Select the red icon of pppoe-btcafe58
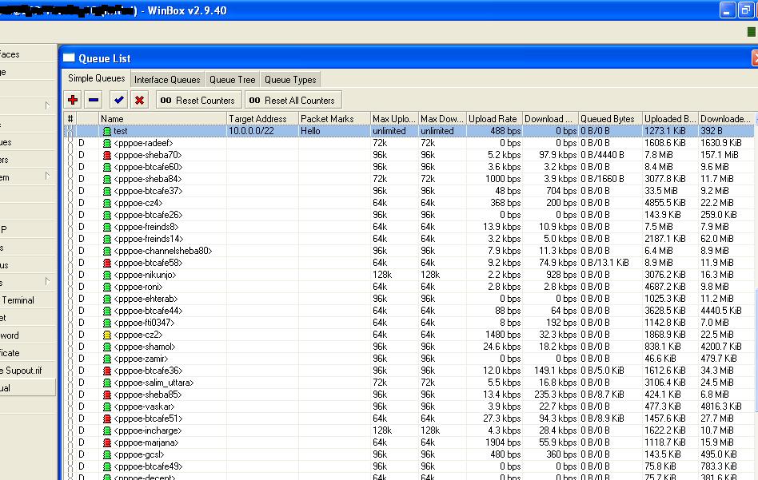 tap(107, 263)
